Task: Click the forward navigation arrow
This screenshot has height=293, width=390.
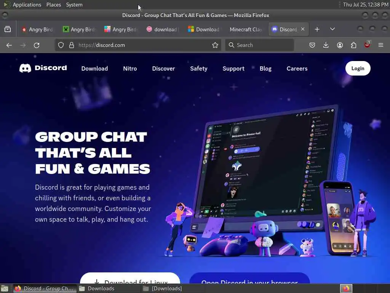Action: (23, 45)
